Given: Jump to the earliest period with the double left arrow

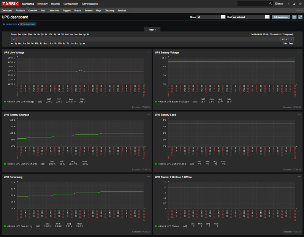Looking at the screenshot, I should tap(12, 44).
